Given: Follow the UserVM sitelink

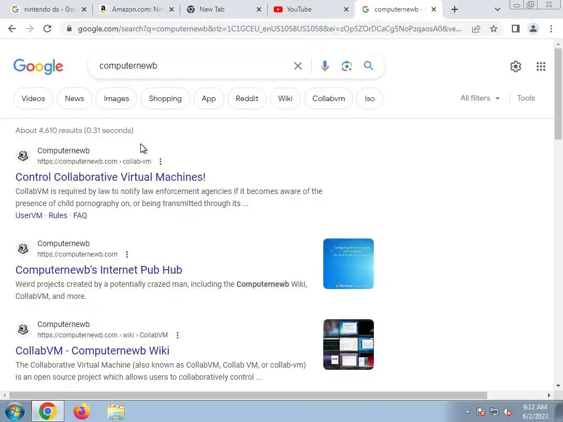Looking at the screenshot, I should click(29, 215).
